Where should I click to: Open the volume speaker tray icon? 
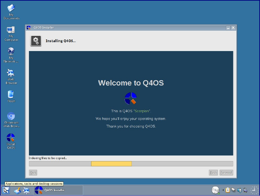click(239, 190)
